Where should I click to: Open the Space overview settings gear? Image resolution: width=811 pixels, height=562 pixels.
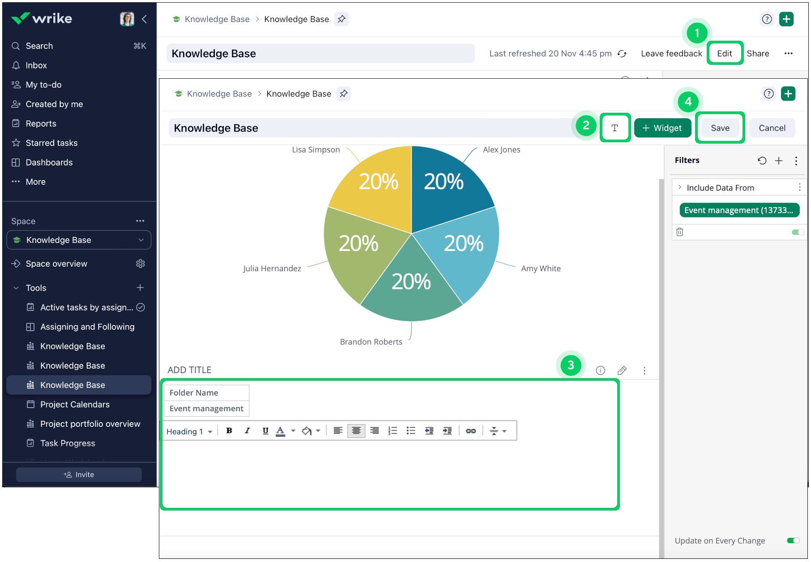click(141, 264)
